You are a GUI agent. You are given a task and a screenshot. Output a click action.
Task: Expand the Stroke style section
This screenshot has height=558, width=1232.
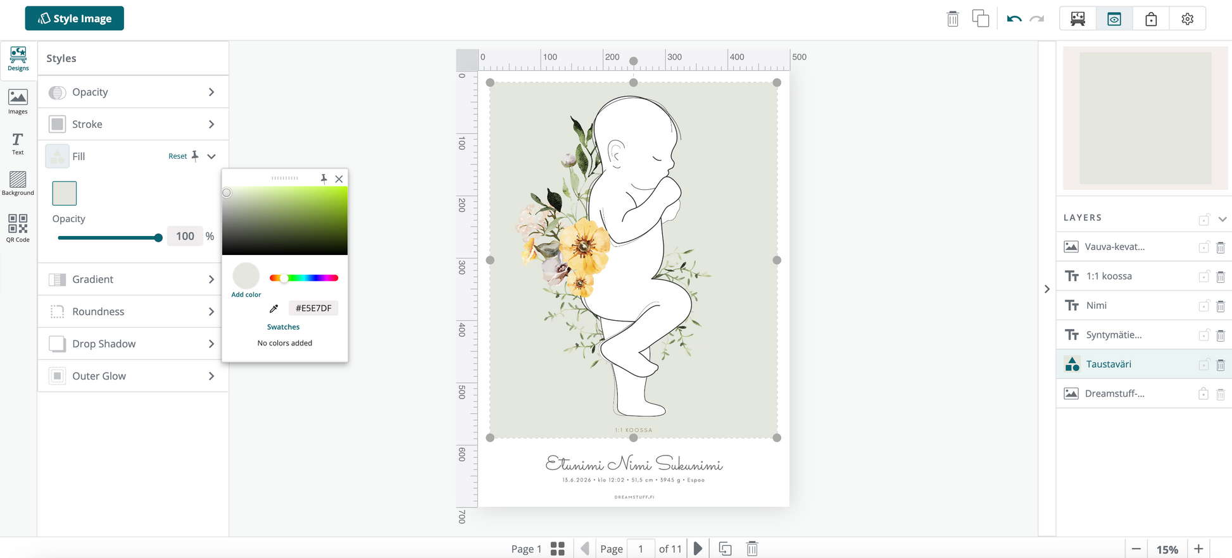(133, 125)
